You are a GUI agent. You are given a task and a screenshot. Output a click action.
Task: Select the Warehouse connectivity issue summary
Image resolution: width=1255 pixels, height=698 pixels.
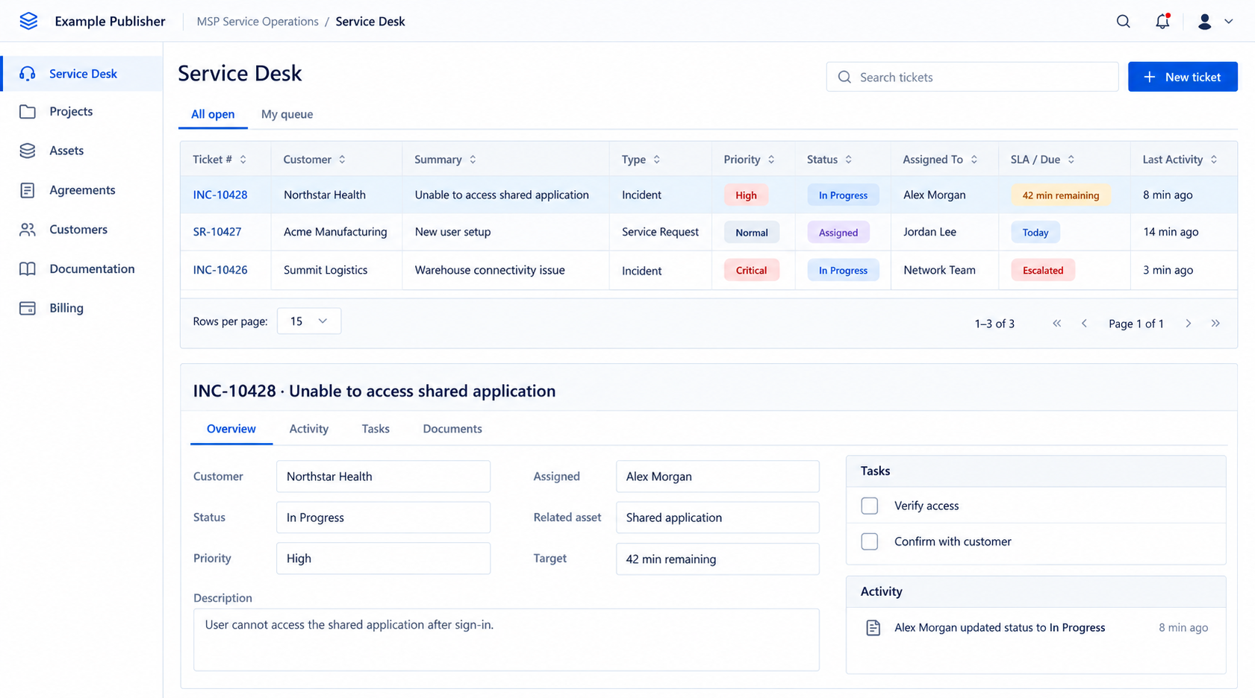pyautogui.click(x=490, y=270)
